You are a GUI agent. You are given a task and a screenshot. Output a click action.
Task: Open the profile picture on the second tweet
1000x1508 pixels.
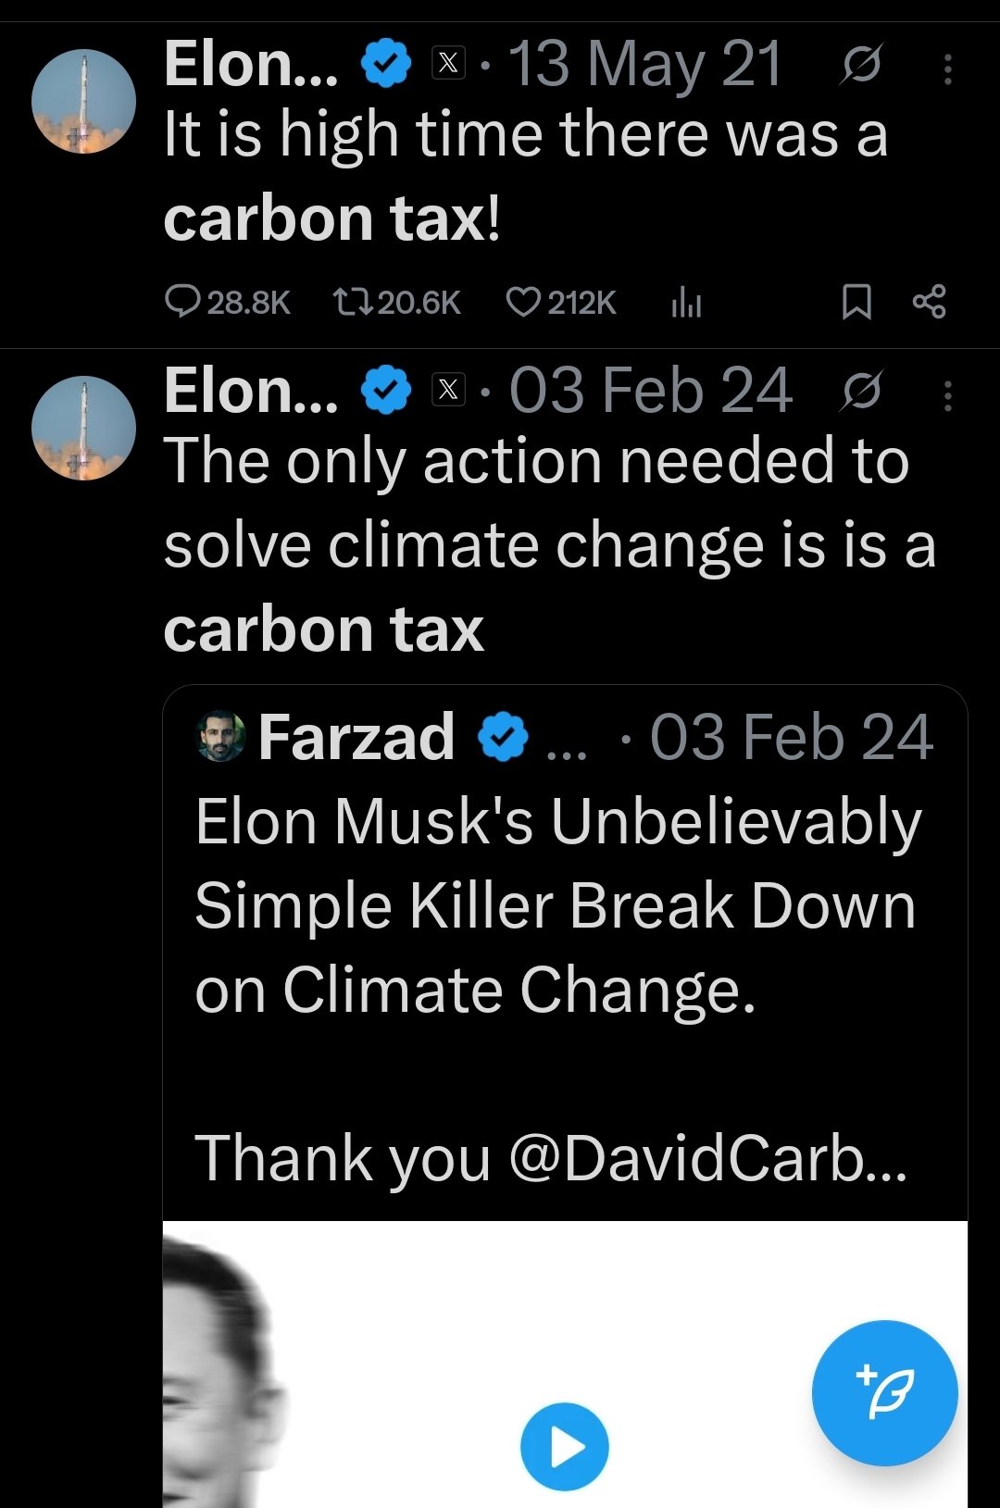(x=83, y=428)
